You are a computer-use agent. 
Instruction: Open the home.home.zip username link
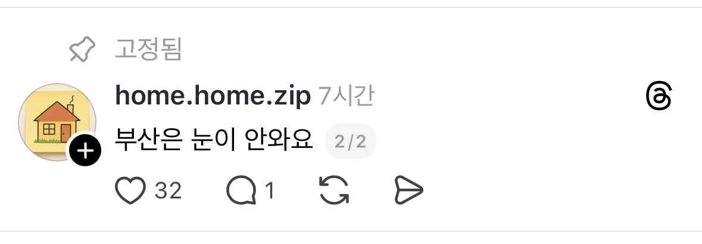click(213, 96)
